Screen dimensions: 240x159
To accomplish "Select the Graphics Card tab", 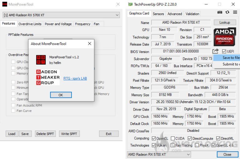I will coord(139,13).
